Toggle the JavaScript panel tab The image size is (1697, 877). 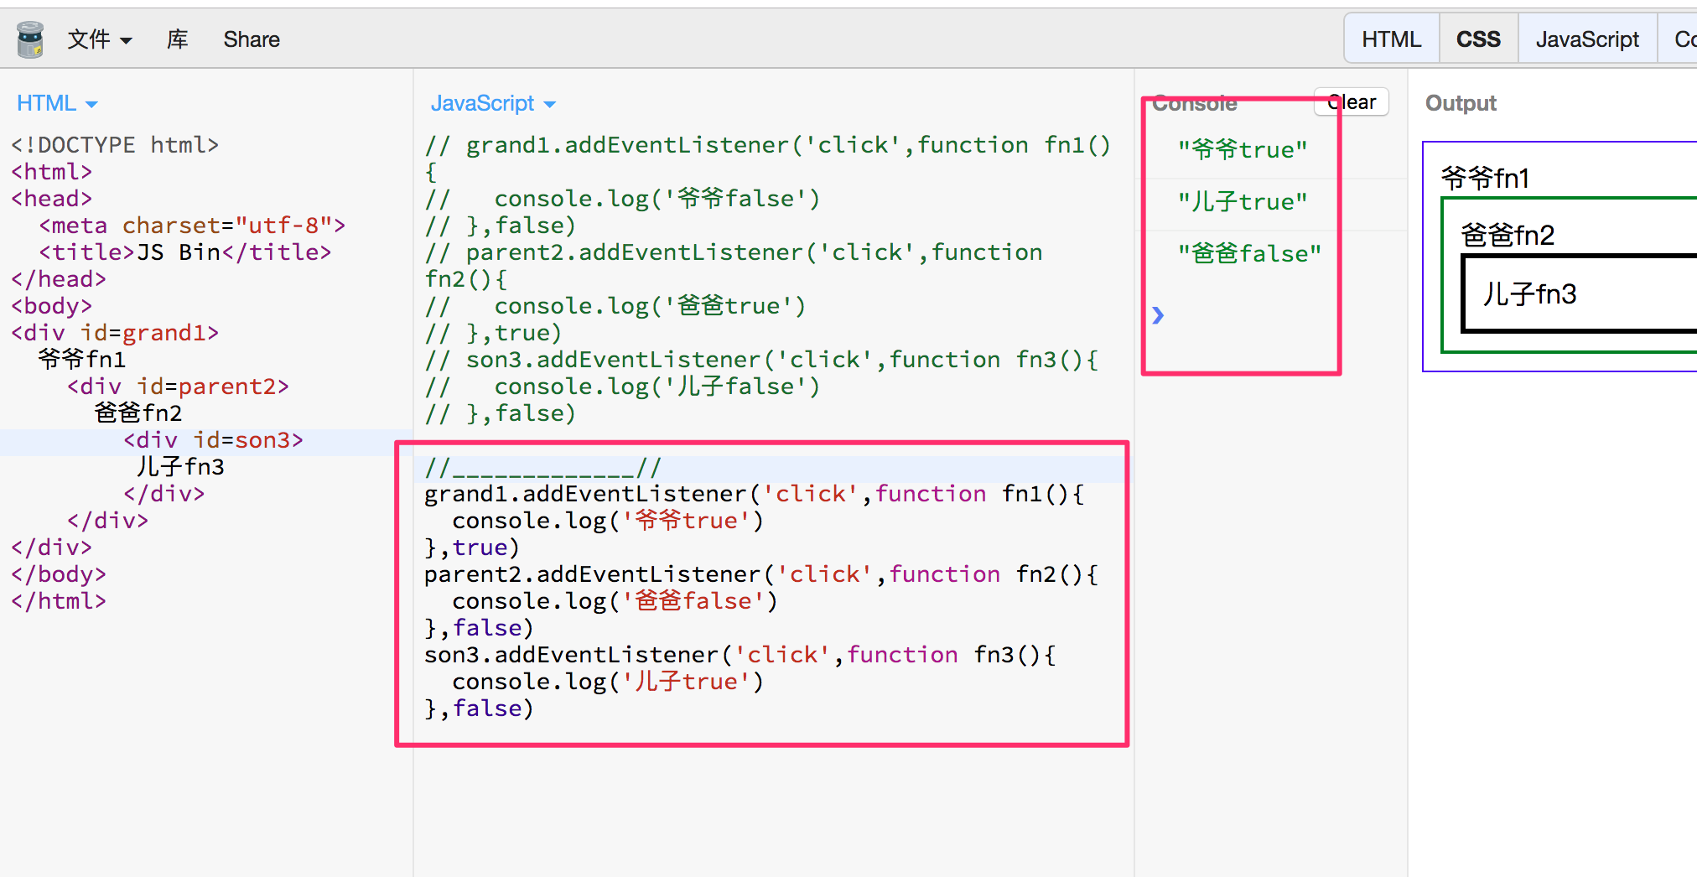(x=1587, y=39)
